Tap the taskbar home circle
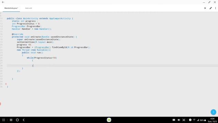Image resolution: width=218 pixels, height=123 pixels. pyautogui.click(x=17, y=120)
